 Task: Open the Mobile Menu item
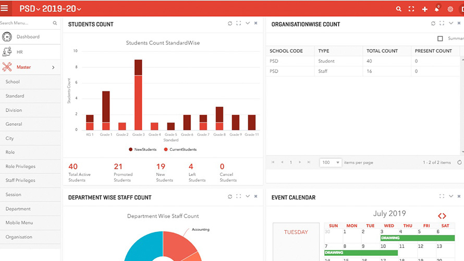pos(30,223)
